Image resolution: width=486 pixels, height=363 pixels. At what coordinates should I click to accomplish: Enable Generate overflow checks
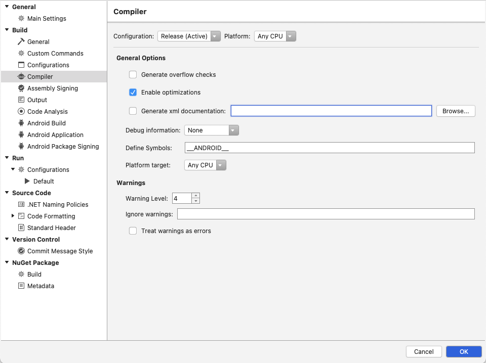[133, 75]
